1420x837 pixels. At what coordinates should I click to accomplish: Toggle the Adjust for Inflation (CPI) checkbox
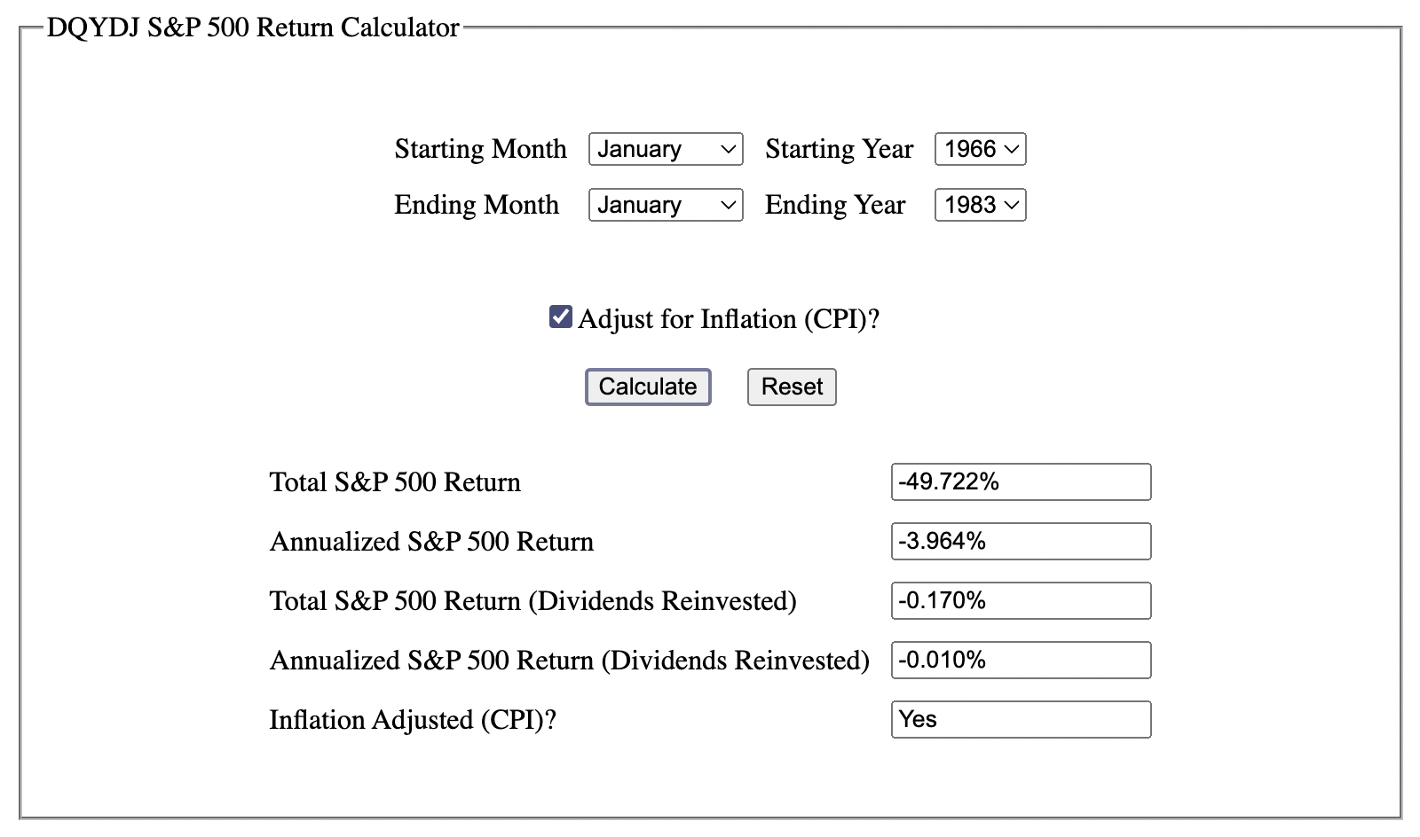click(x=560, y=317)
